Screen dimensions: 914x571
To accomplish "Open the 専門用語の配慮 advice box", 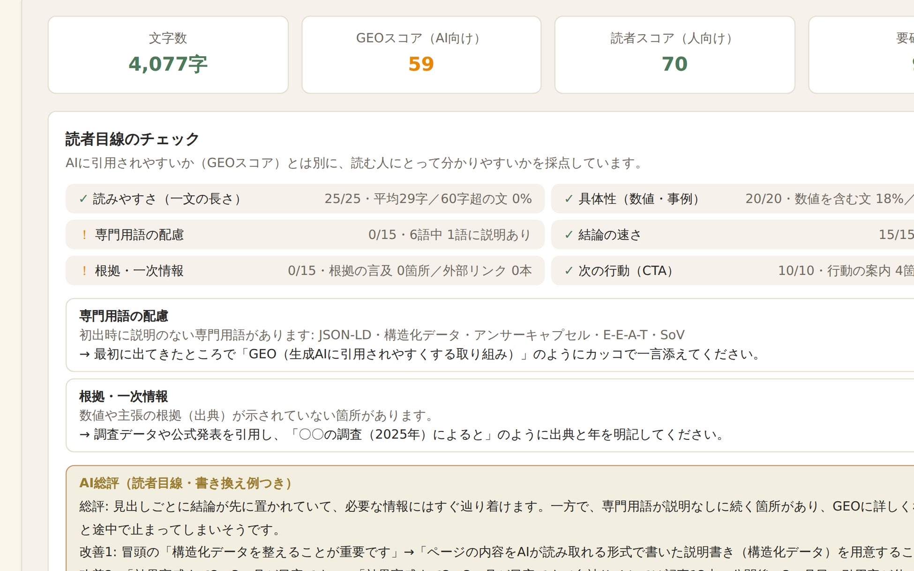I will (x=490, y=335).
